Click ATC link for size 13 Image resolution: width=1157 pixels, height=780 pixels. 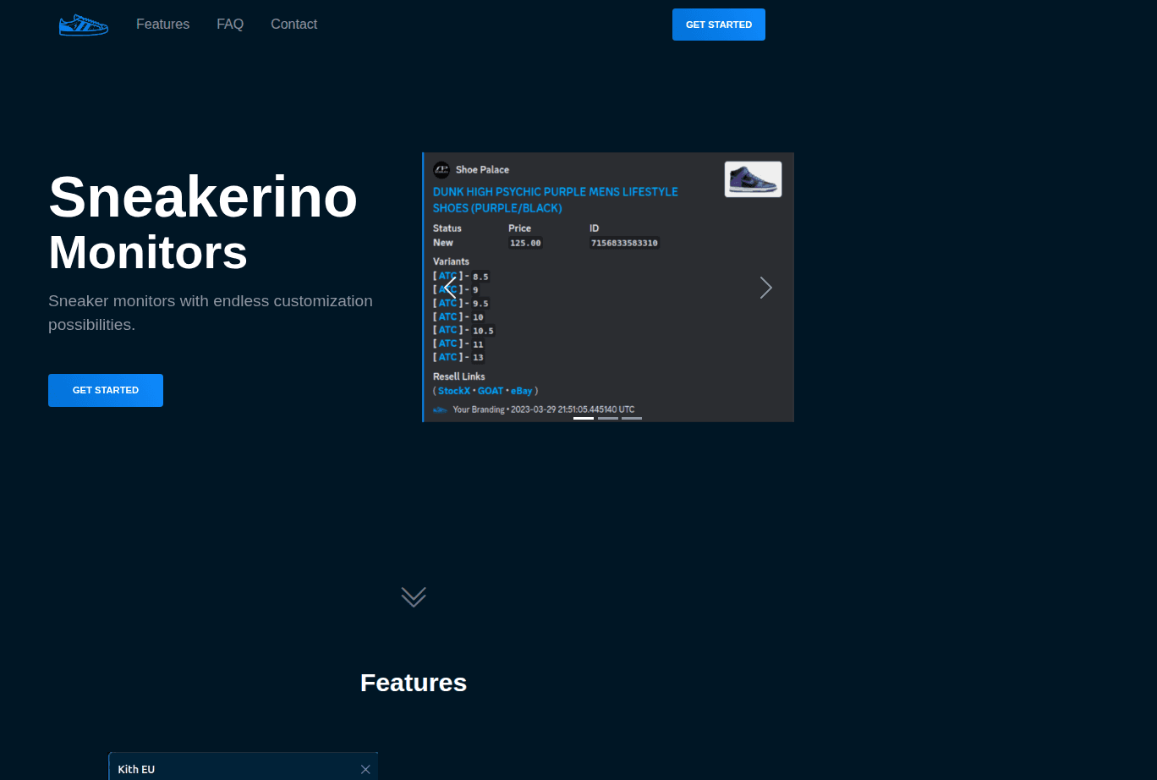(447, 357)
